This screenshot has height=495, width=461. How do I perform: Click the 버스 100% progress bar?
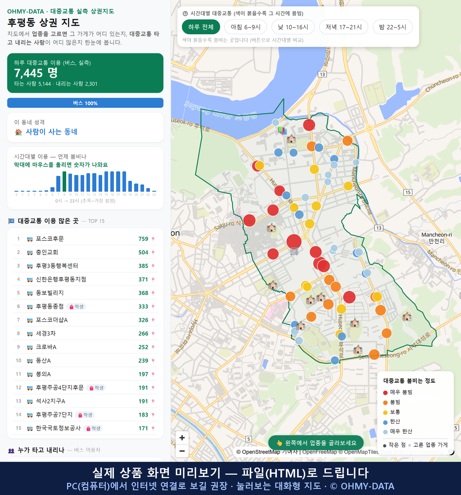tap(85, 103)
